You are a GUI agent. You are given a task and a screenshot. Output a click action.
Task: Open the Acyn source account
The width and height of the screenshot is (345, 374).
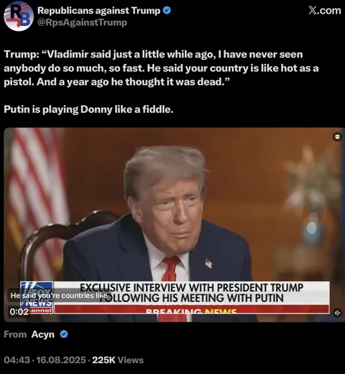pos(42,334)
